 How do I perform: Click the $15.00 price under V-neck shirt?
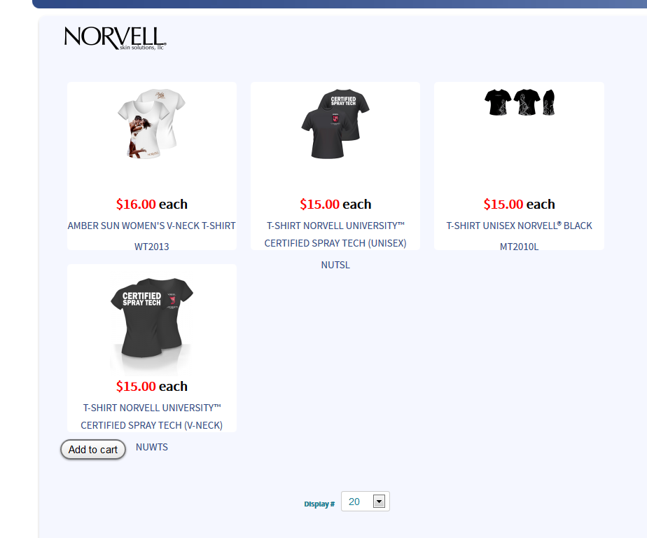151,386
